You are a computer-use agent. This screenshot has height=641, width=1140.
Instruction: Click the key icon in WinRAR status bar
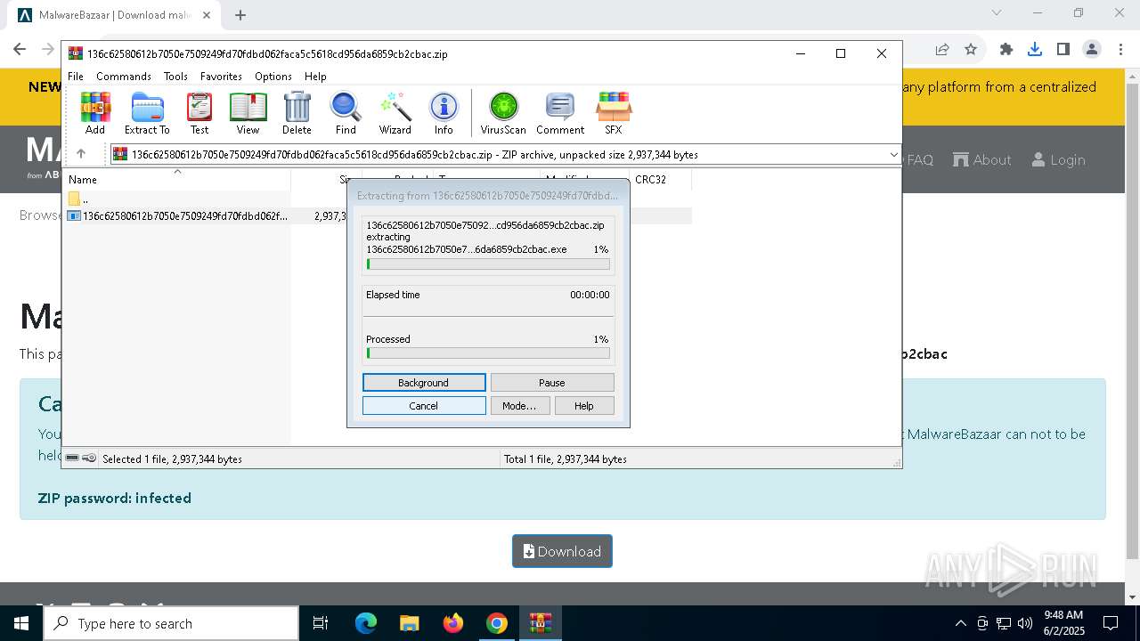89,458
